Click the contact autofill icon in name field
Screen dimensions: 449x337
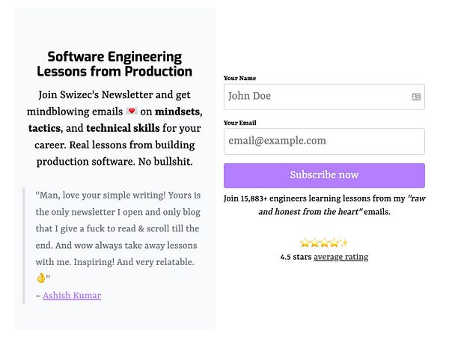[x=416, y=97]
